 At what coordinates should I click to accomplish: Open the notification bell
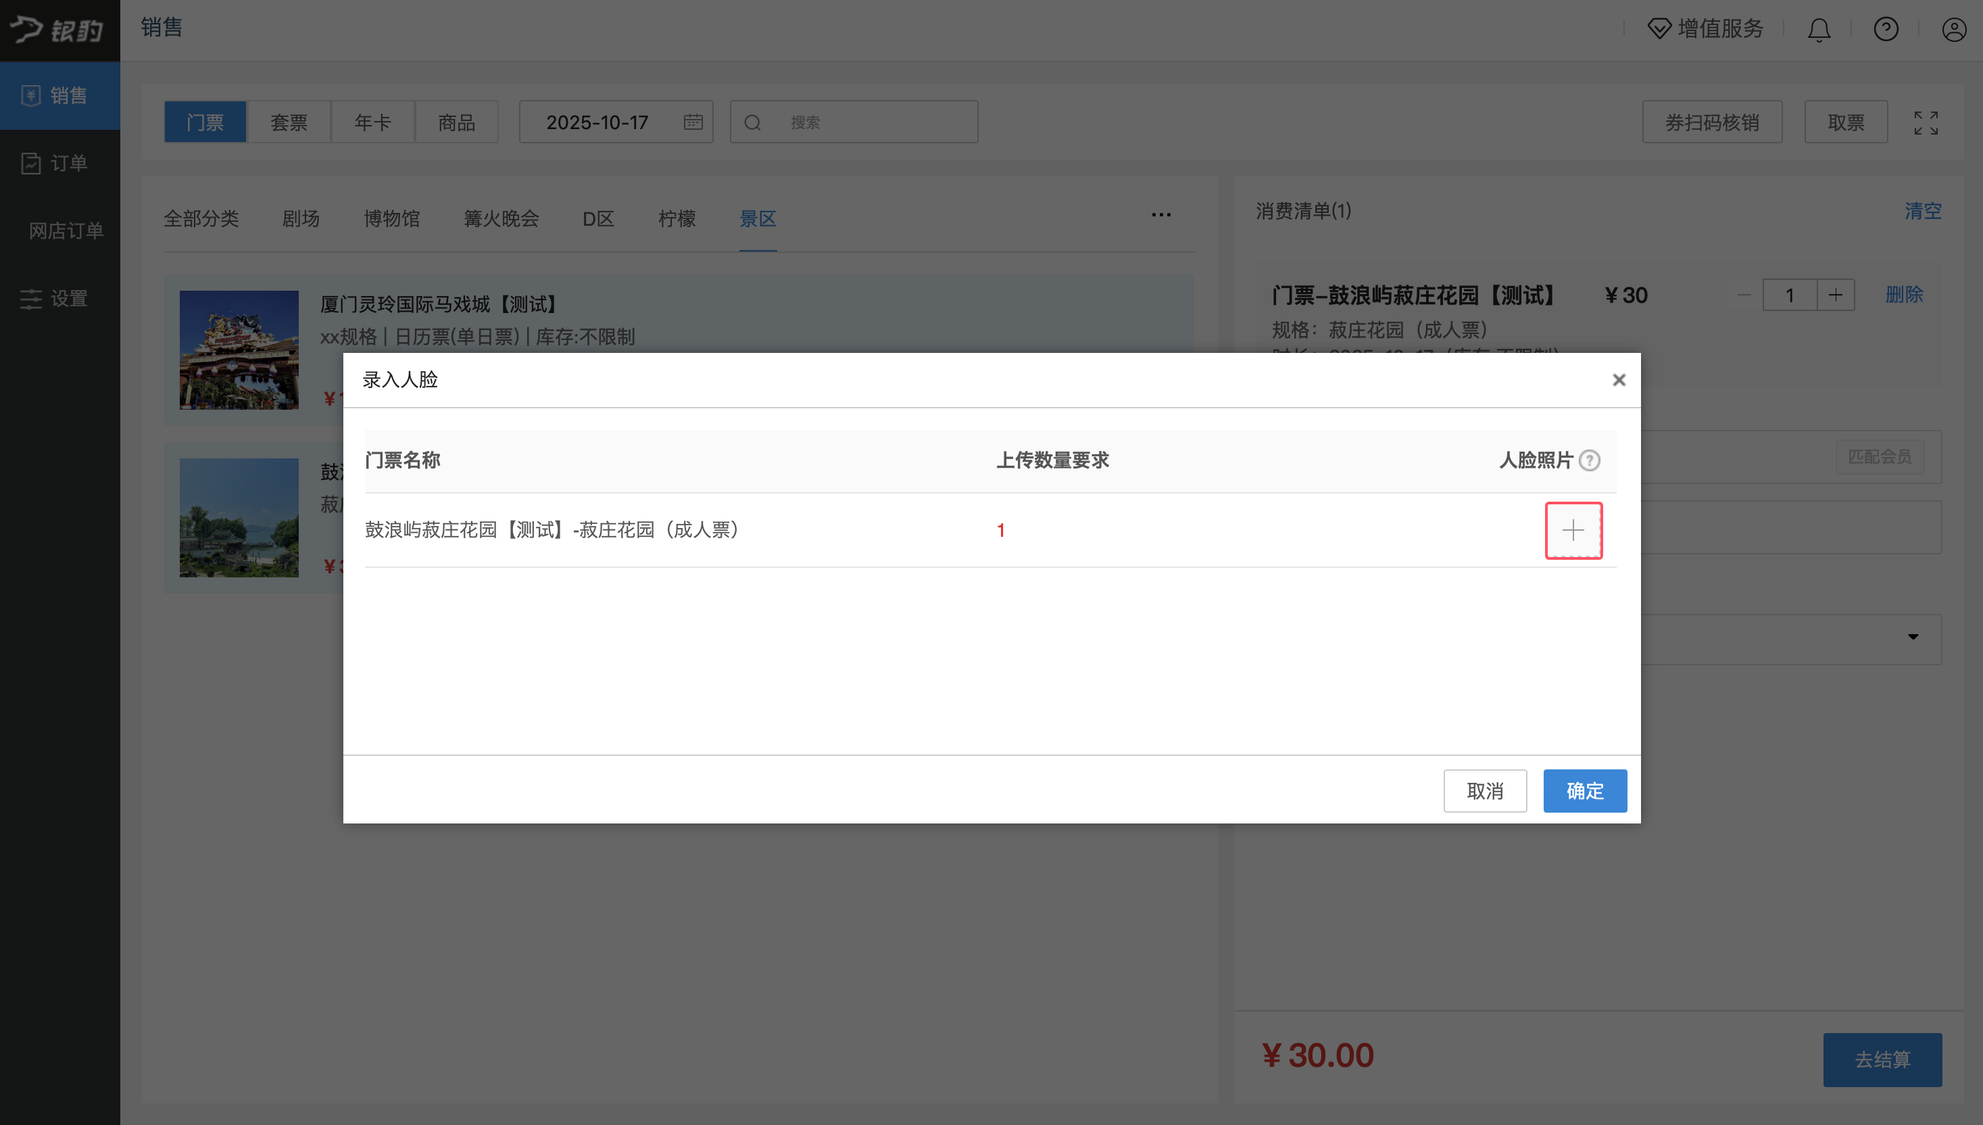pyautogui.click(x=1819, y=29)
